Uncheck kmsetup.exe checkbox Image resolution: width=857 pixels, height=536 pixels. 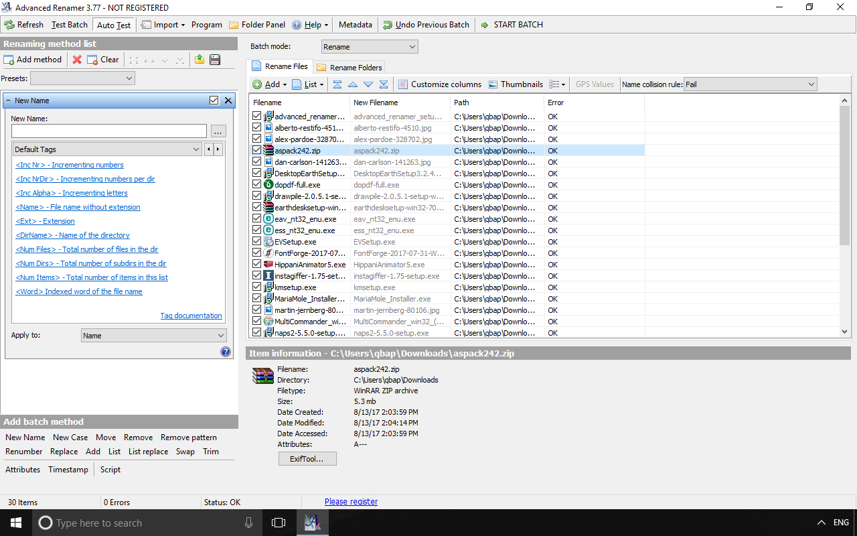tap(257, 287)
